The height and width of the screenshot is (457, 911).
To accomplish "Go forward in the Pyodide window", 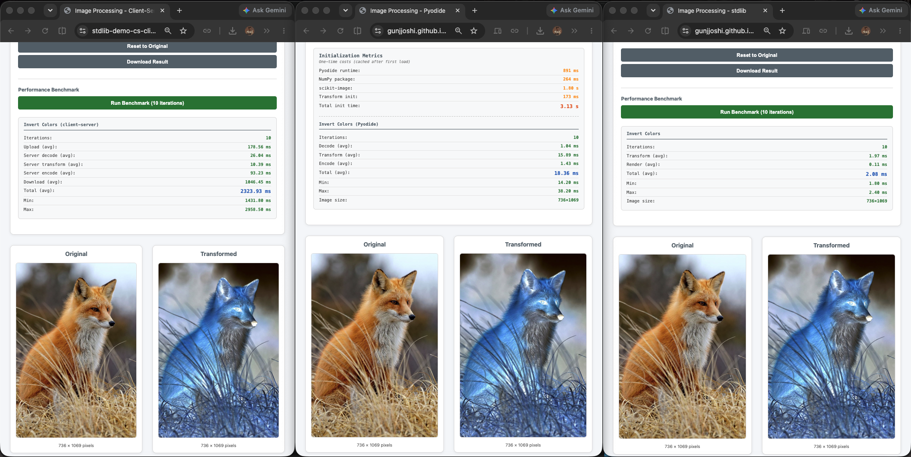I will point(323,31).
